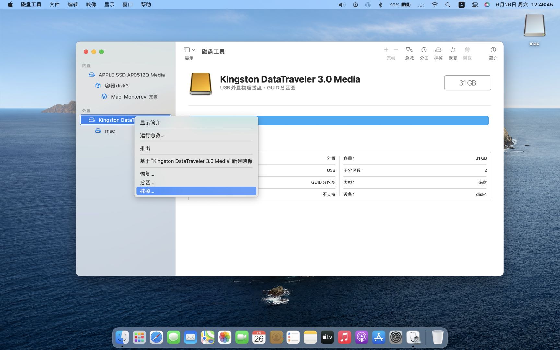Click Disk Utility icon in the Dock
Screen dimensions: 560x350
click(413, 337)
